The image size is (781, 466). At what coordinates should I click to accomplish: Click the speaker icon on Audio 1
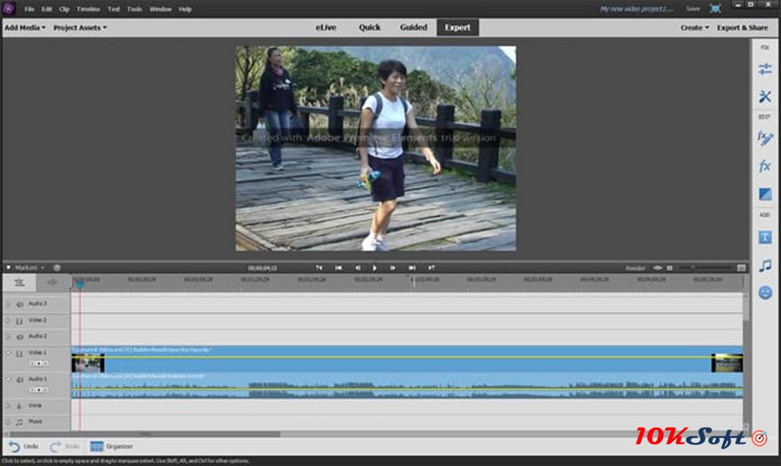pos(19,380)
